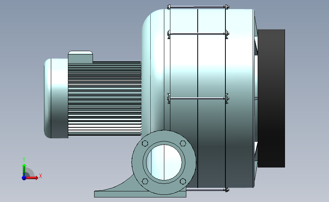Select the motor terminal box on top
This screenshot has height=202, width=329.
pos(80,57)
